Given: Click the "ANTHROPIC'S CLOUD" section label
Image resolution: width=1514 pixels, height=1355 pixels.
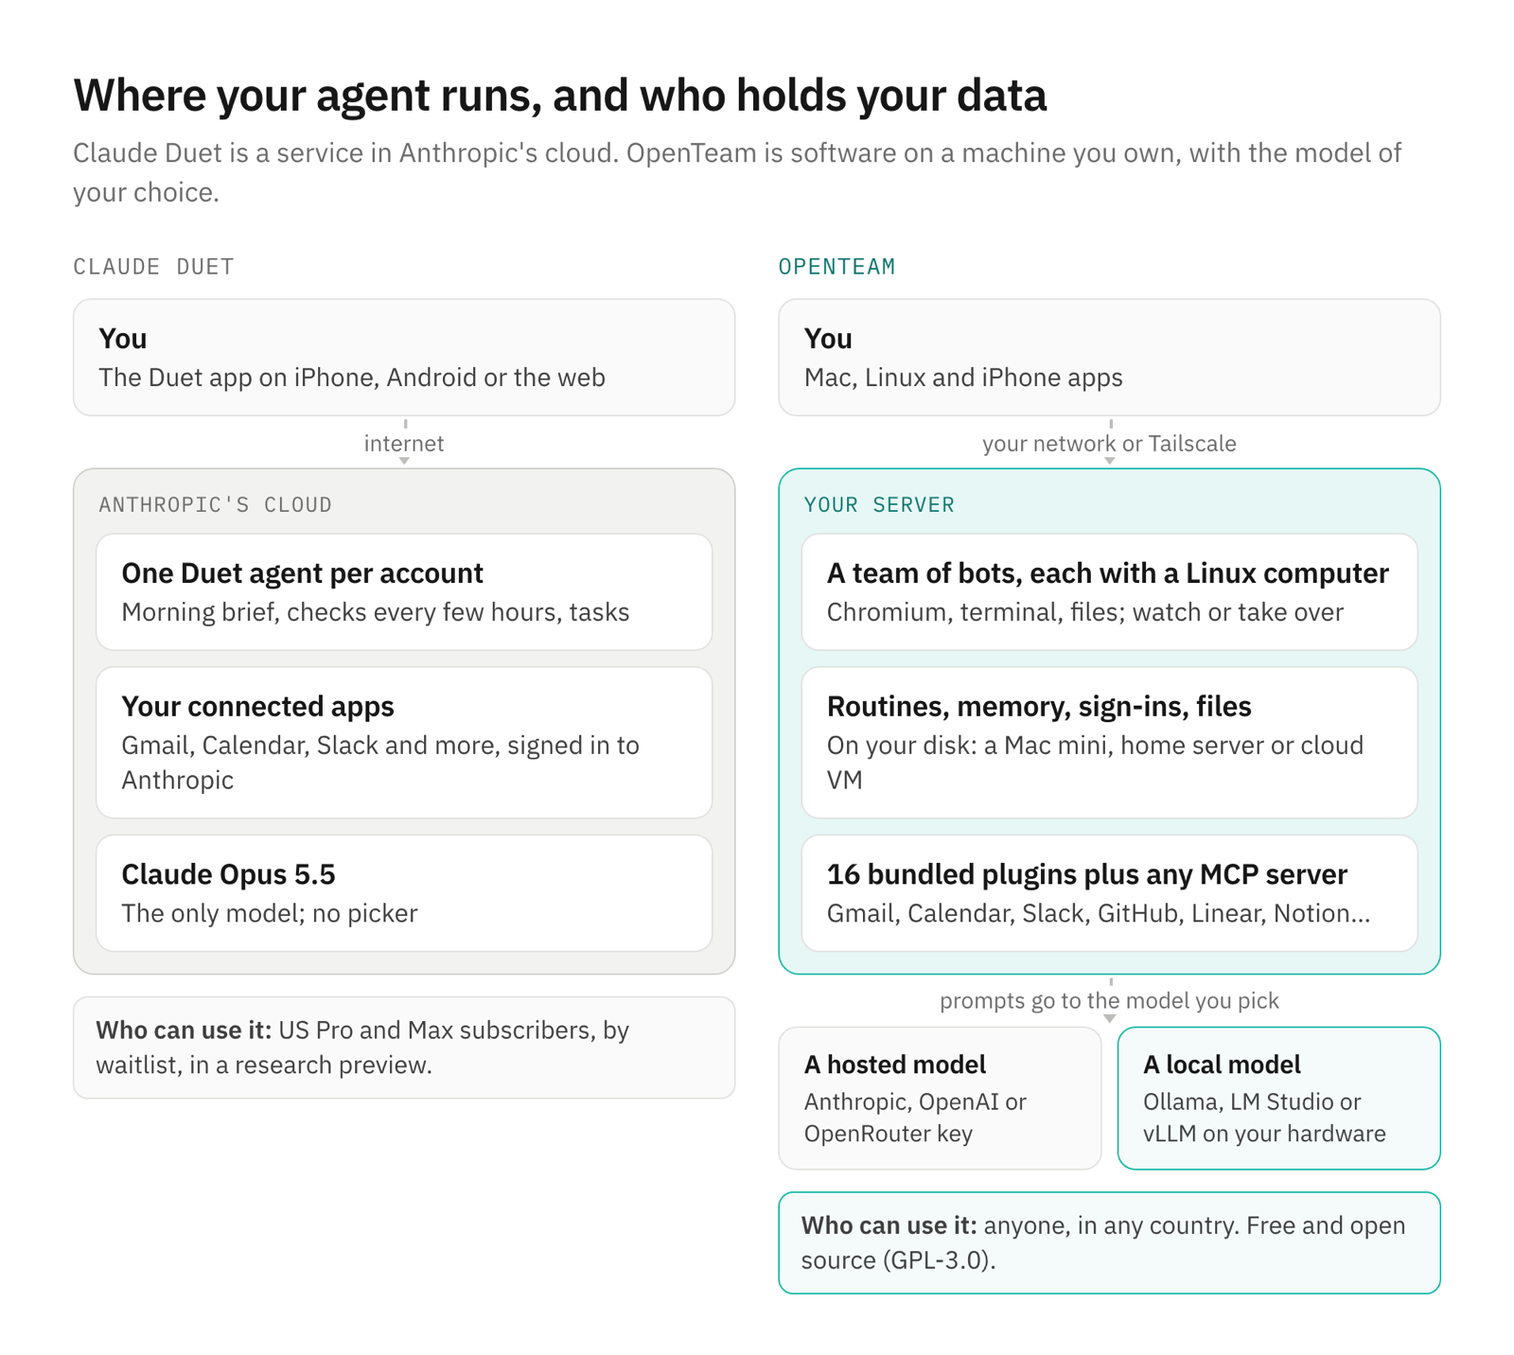Looking at the screenshot, I should (x=216, y=505).
